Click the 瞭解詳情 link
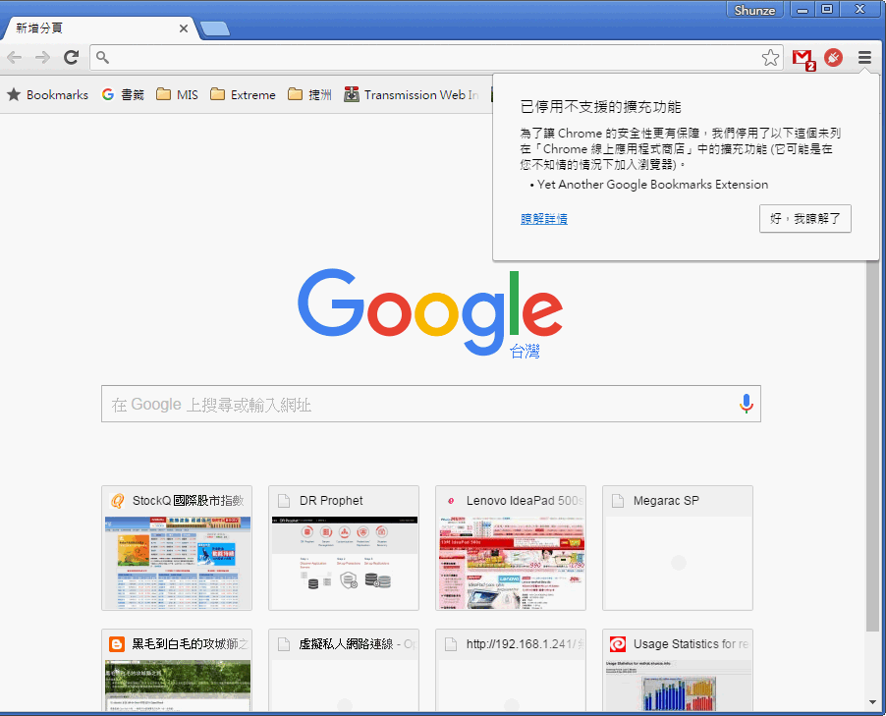 (544, 219)
